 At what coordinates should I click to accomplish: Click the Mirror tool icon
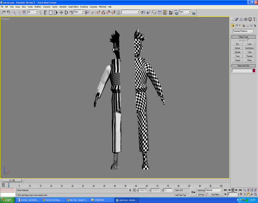pos(143,13)
